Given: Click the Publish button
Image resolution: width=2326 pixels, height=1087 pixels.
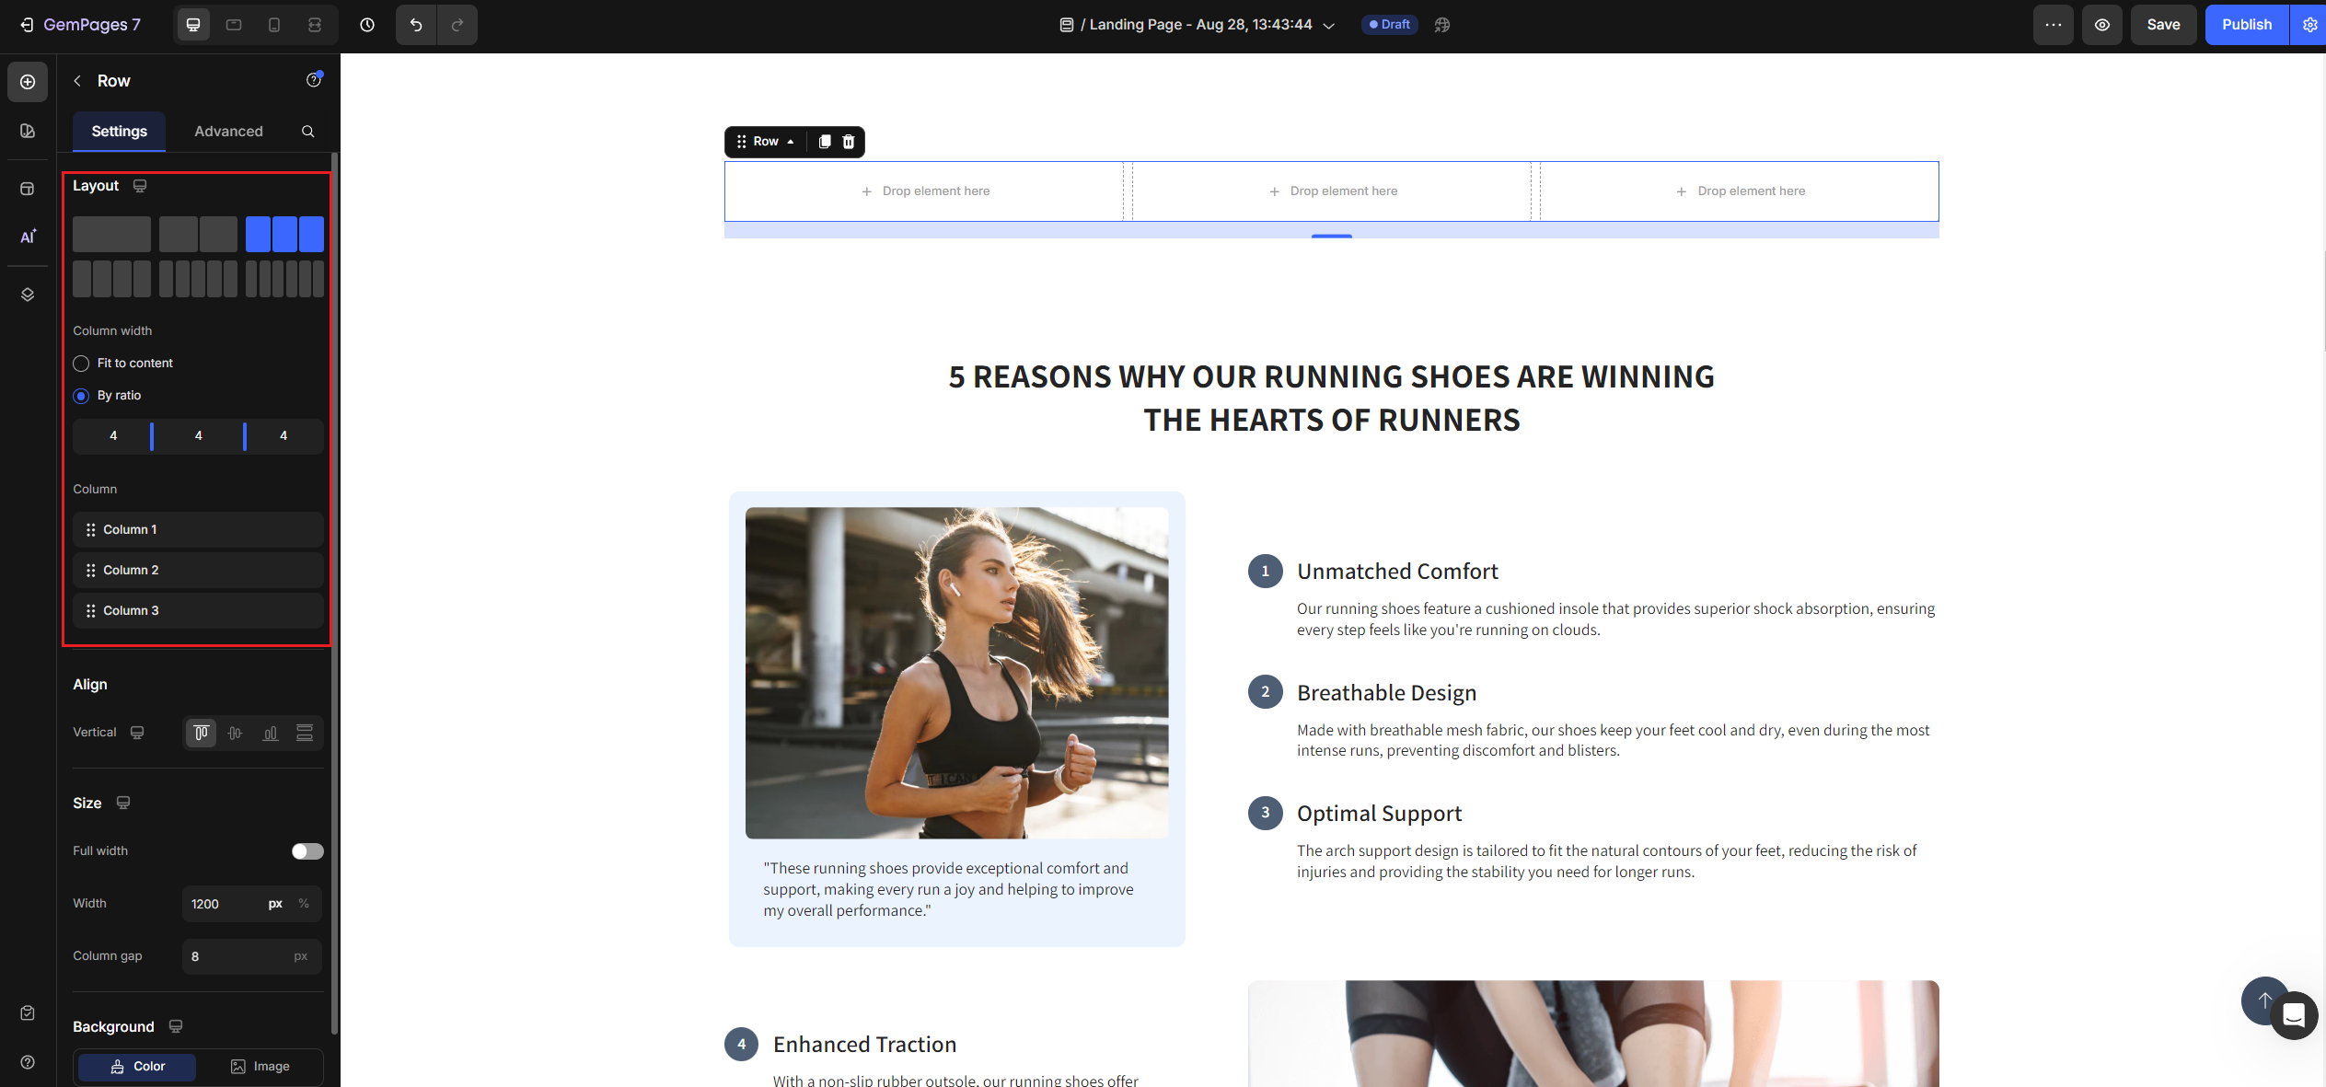Looking at the screenshot, I should [x=2246, y=25].
